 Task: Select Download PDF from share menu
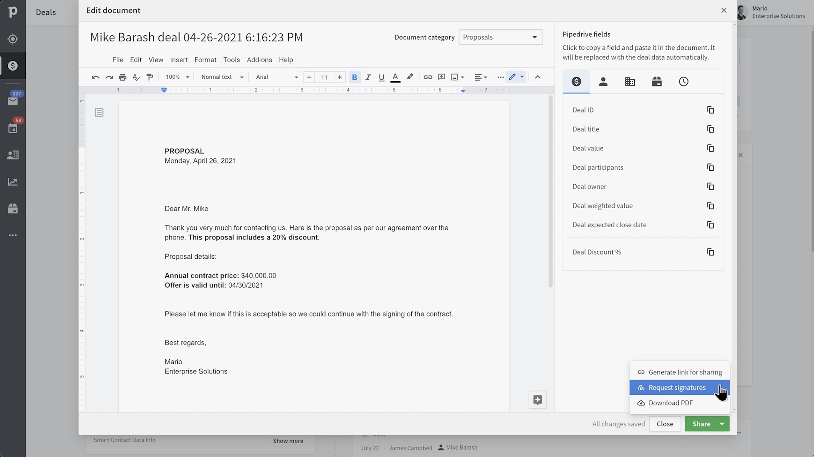(x=670, y=402)
